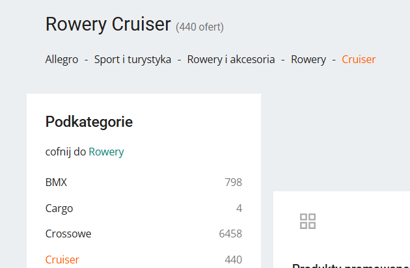The height and width of the screenshot is (268, 410).
Task: Click the Crossowe count 6458
Action: [x=230, y=234]
